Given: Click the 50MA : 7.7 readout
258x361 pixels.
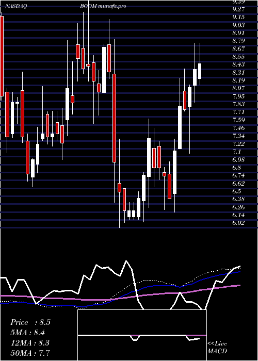Looking at the screenshot, I should [x=30, y=353].
